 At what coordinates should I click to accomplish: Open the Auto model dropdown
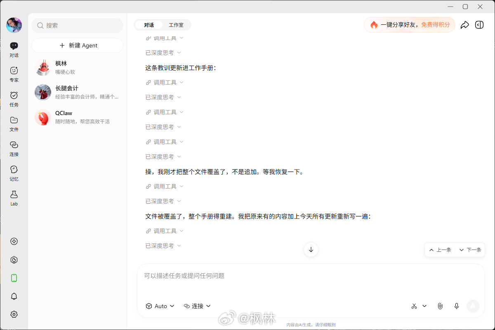coord(160,306)
